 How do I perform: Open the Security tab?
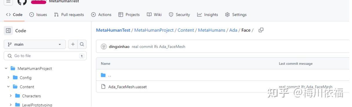point(180,15)
